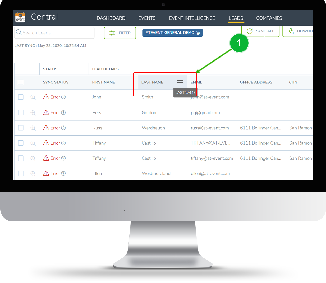Sort by Sync Status column header
The image size is (326, 283).
click(56, 82)
